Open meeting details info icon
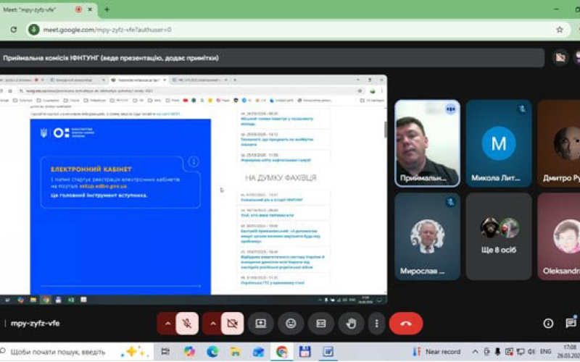580x362 pixels. [x=549, y=324]
